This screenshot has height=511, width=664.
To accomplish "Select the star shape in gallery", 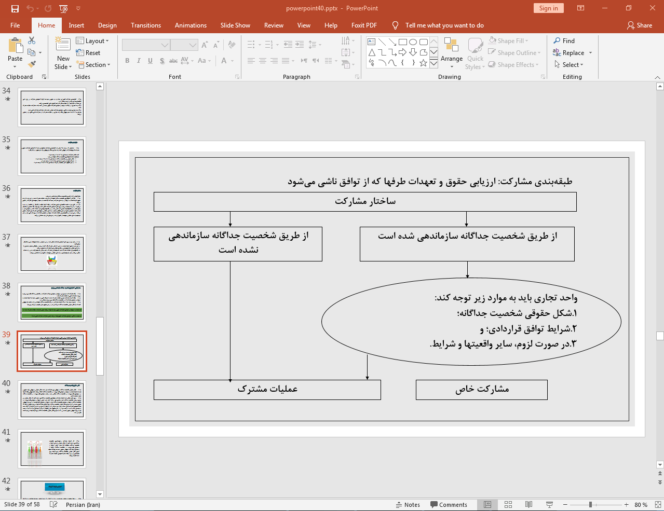I will point(423,63).
